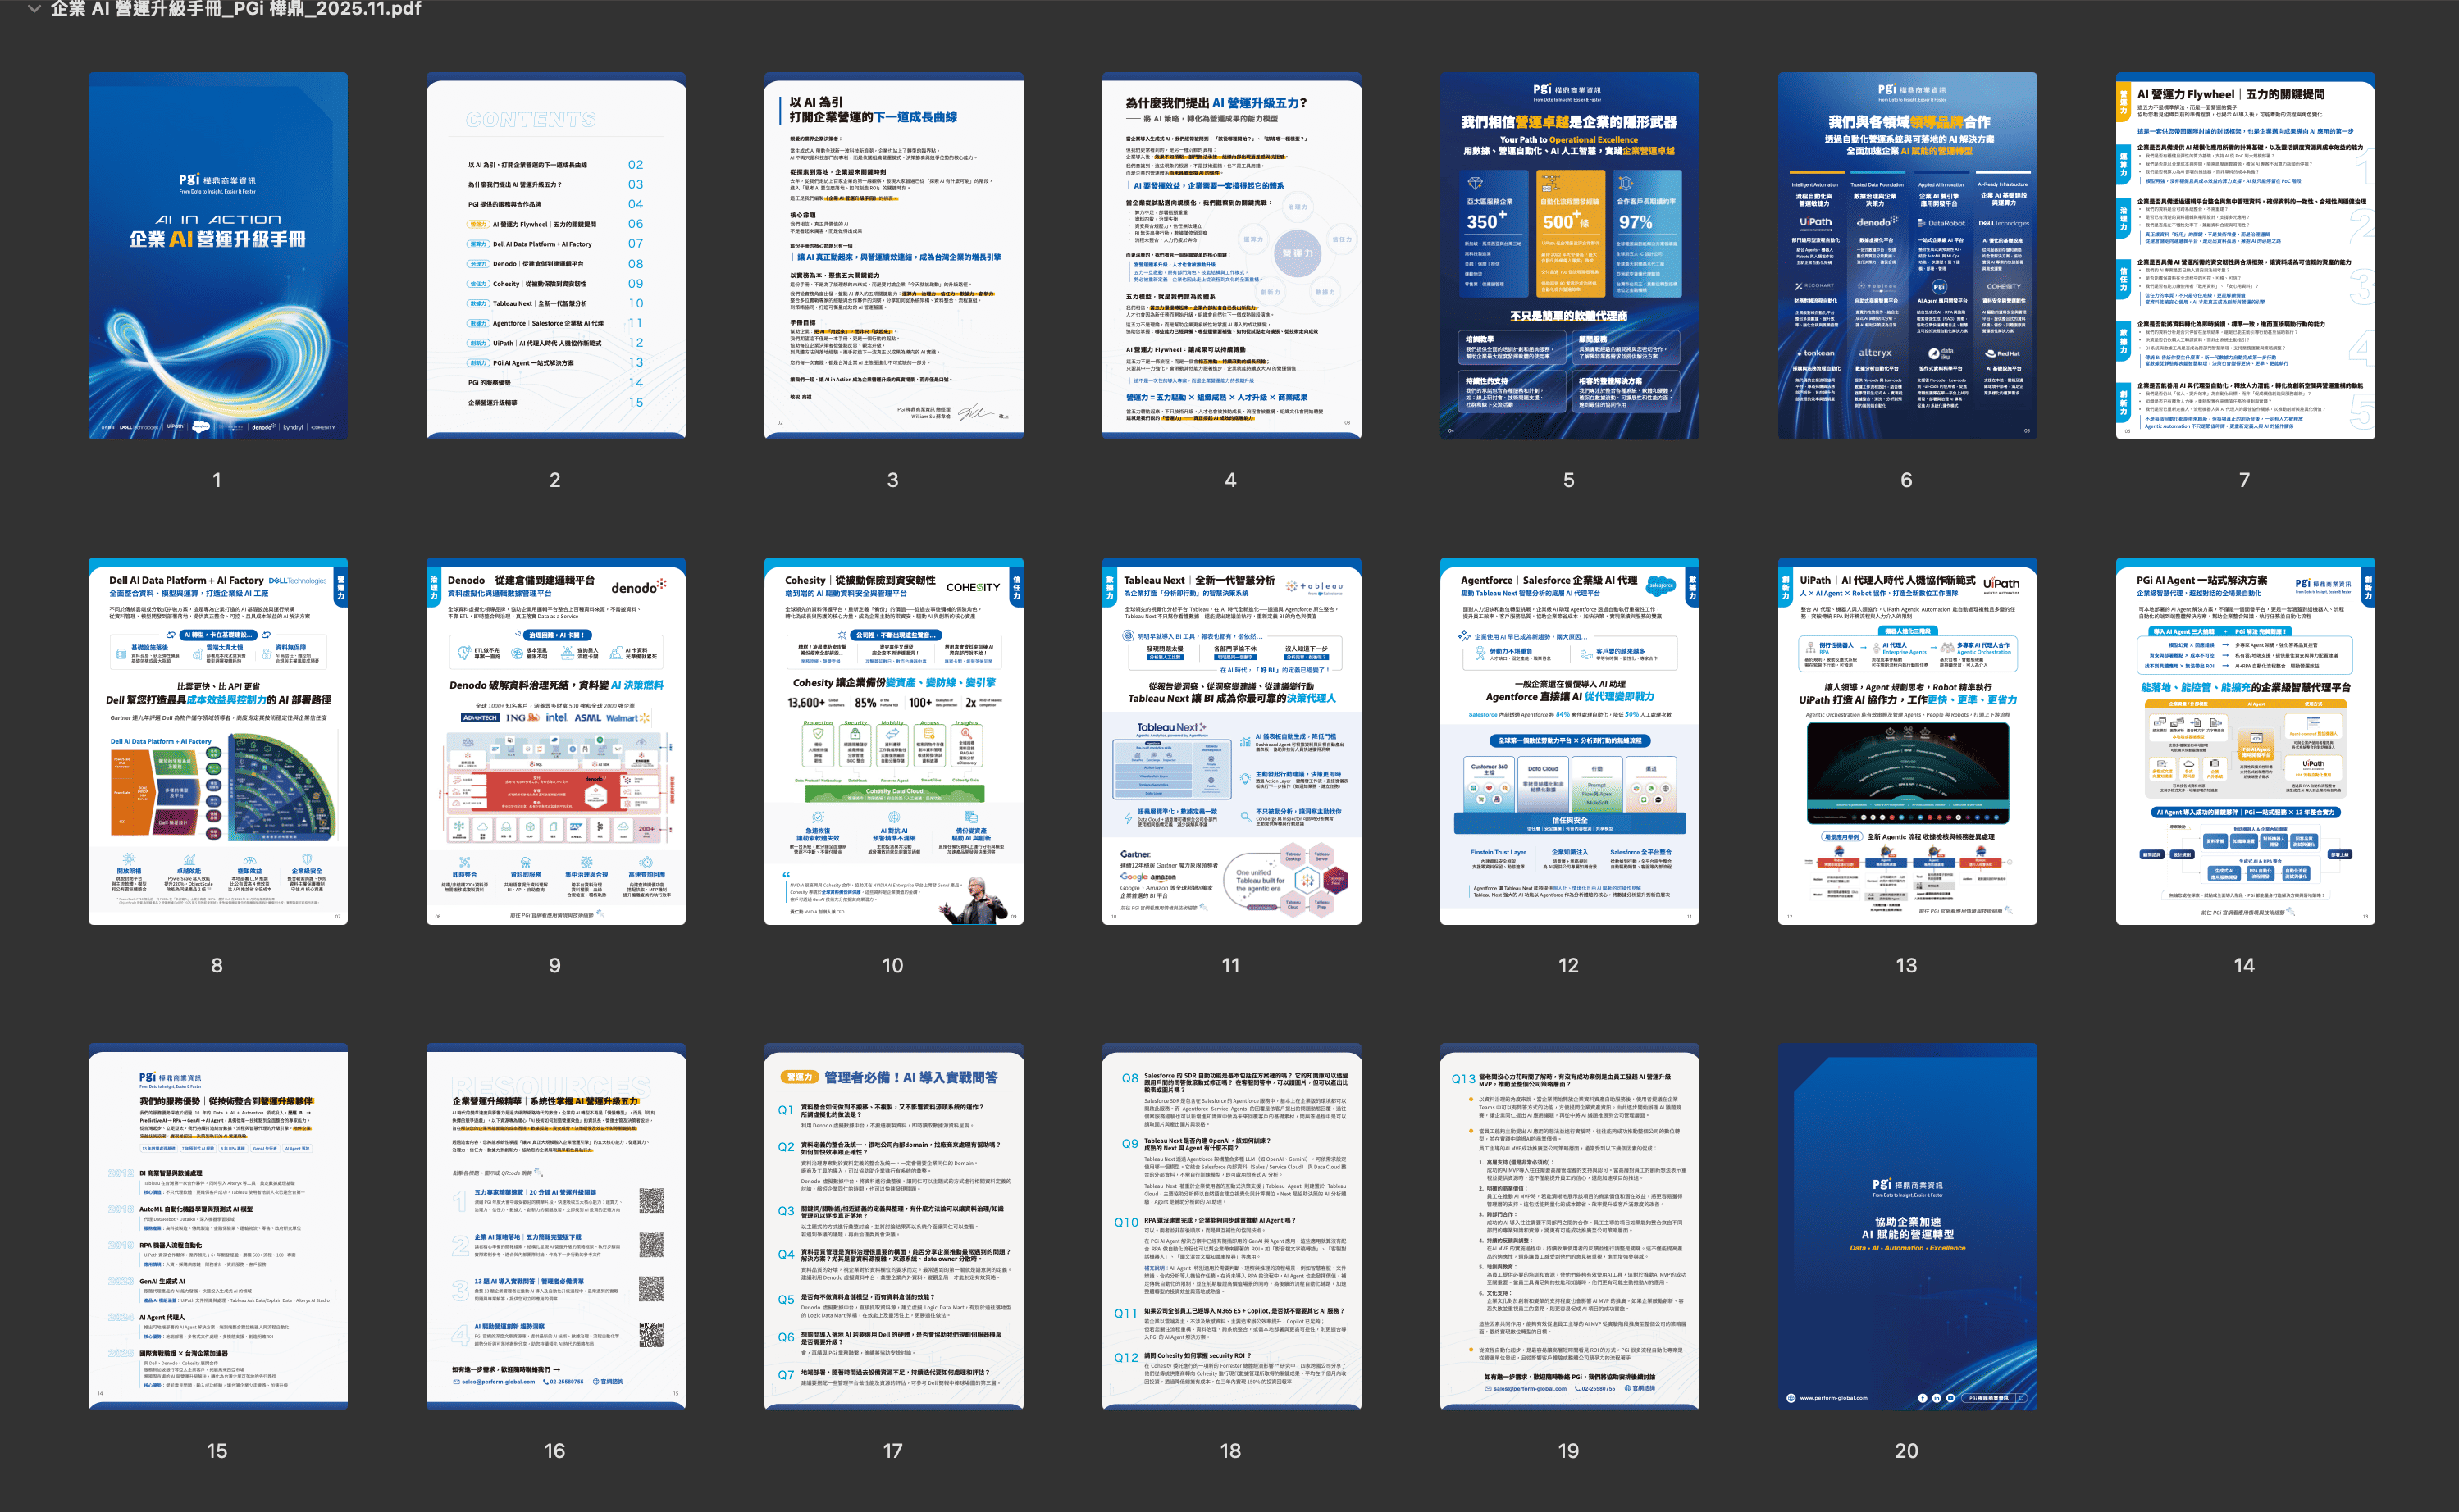Open cover page thumbnail "AI IN ACTION"
This screenshot has width=2459, height=1512.
click(217, 255)
